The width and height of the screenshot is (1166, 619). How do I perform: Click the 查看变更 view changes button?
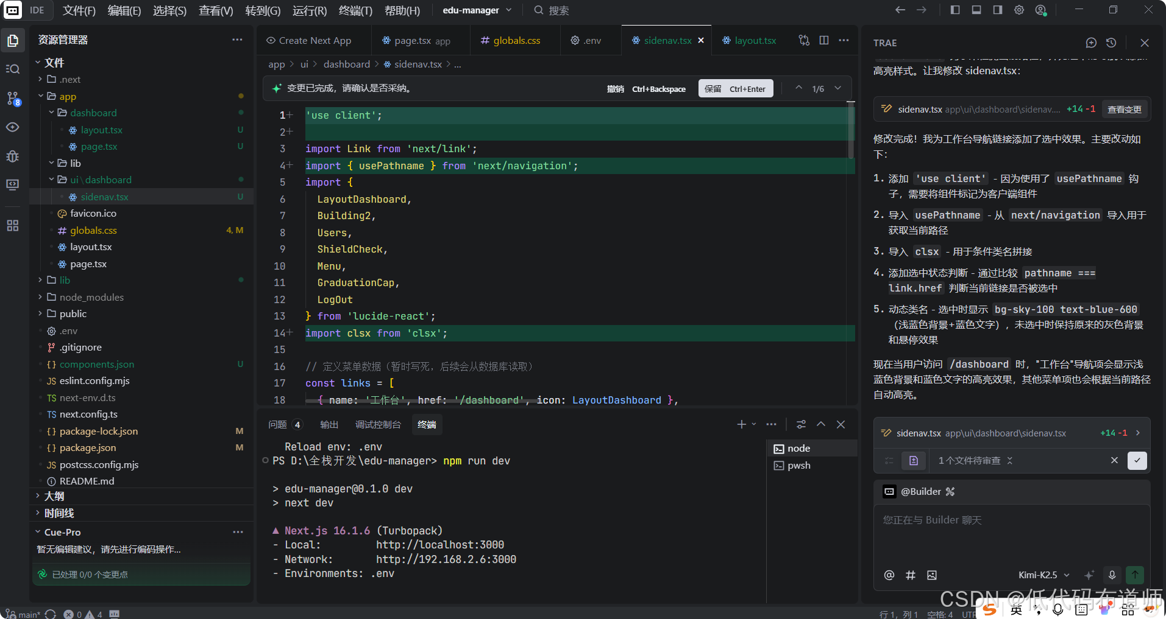click(x=1125, y=110)
